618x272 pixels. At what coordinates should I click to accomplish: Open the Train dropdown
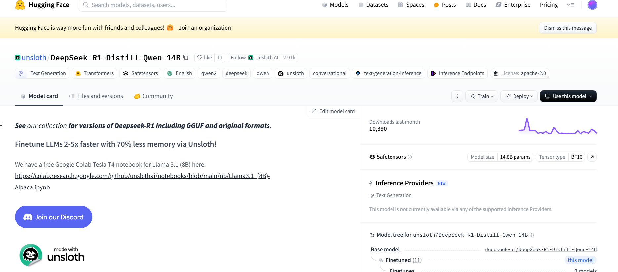point(481,96)
